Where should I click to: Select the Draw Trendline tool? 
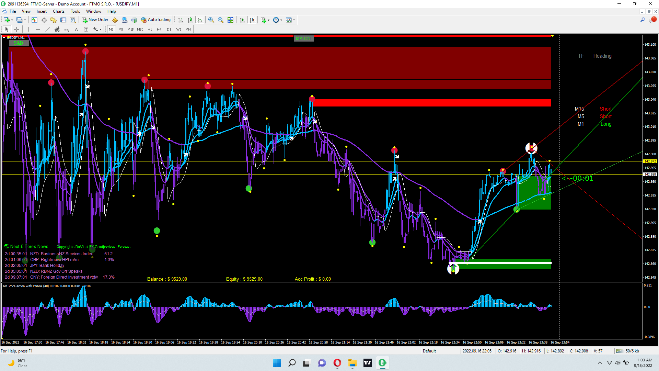click(x=48, y=29)
